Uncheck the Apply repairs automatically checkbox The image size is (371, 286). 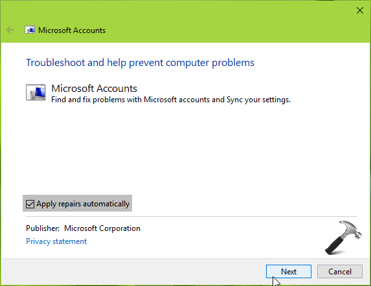[x=30, y=204]
